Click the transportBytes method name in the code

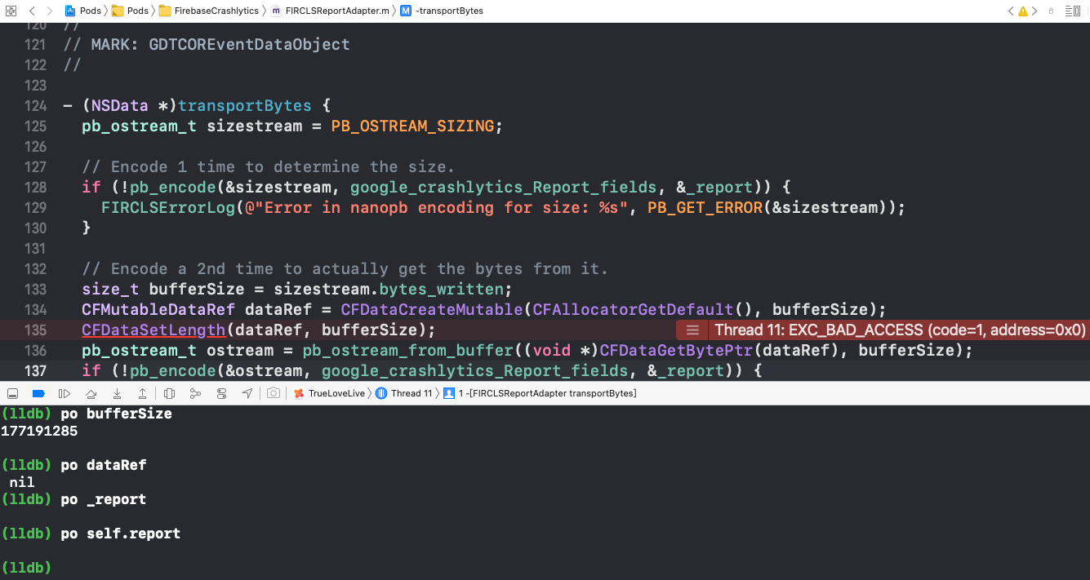[245, 105]
